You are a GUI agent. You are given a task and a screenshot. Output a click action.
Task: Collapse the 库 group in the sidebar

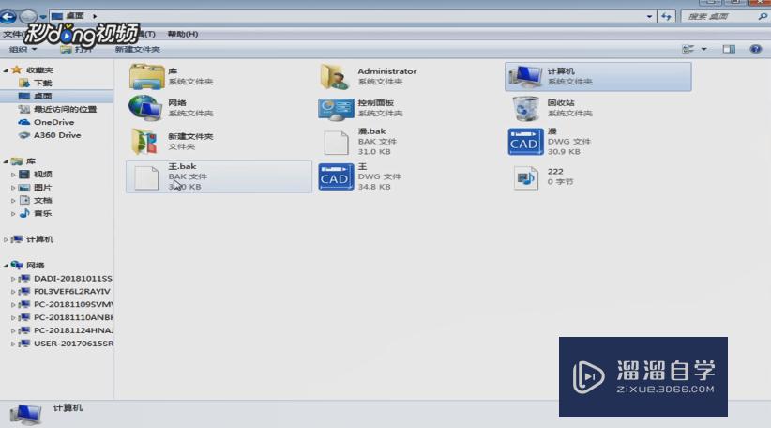point(6,161)
